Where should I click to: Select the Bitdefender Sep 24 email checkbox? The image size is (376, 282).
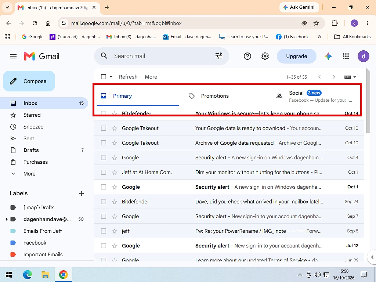click(x=103, y=202)
